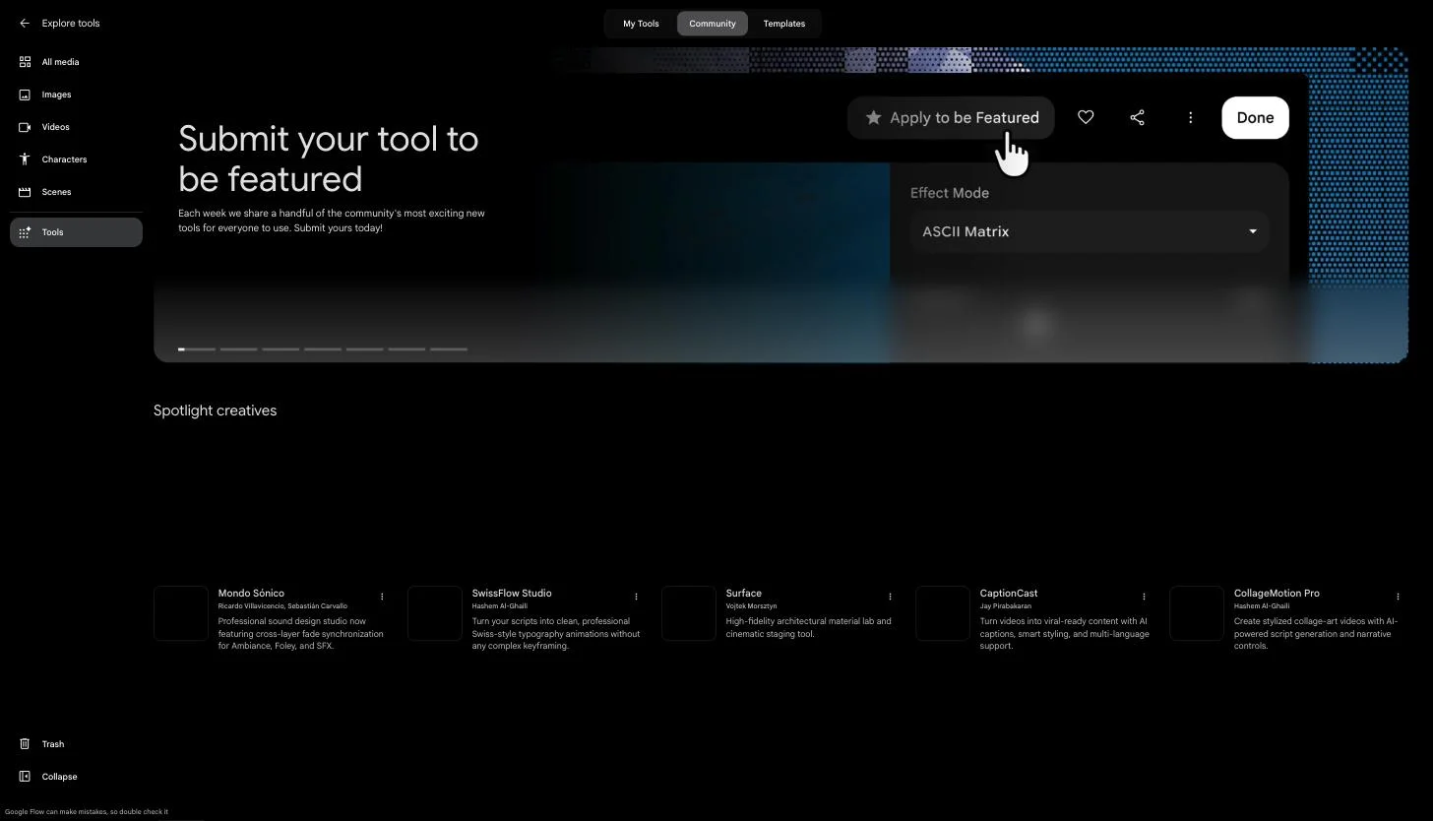Click 'Ricardo Villavicencio, Sebastián Carvallo' author text

click(x=282, y=606)
